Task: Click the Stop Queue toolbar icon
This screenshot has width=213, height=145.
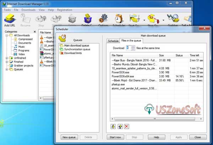Action: pos(153,20)
